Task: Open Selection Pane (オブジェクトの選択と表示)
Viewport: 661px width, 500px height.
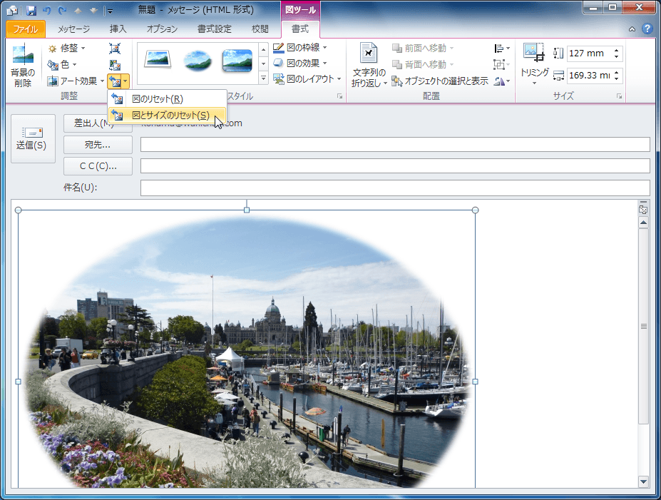Action: (440, 81)
